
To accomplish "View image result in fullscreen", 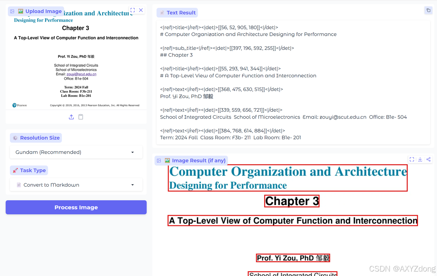I will [412, 159].
